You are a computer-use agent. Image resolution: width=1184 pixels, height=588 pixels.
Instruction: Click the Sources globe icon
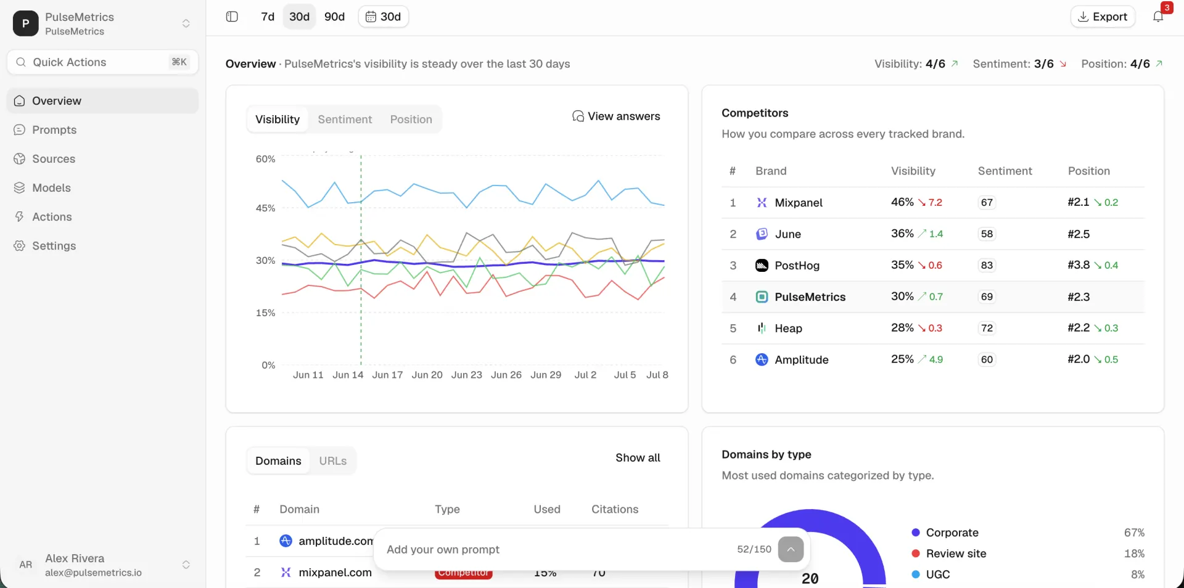pos(20,159)
